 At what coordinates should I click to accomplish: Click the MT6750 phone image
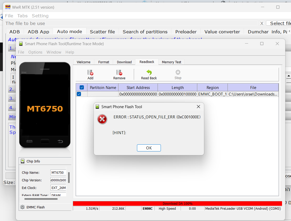pyautogui.click(x=45, y=105)
